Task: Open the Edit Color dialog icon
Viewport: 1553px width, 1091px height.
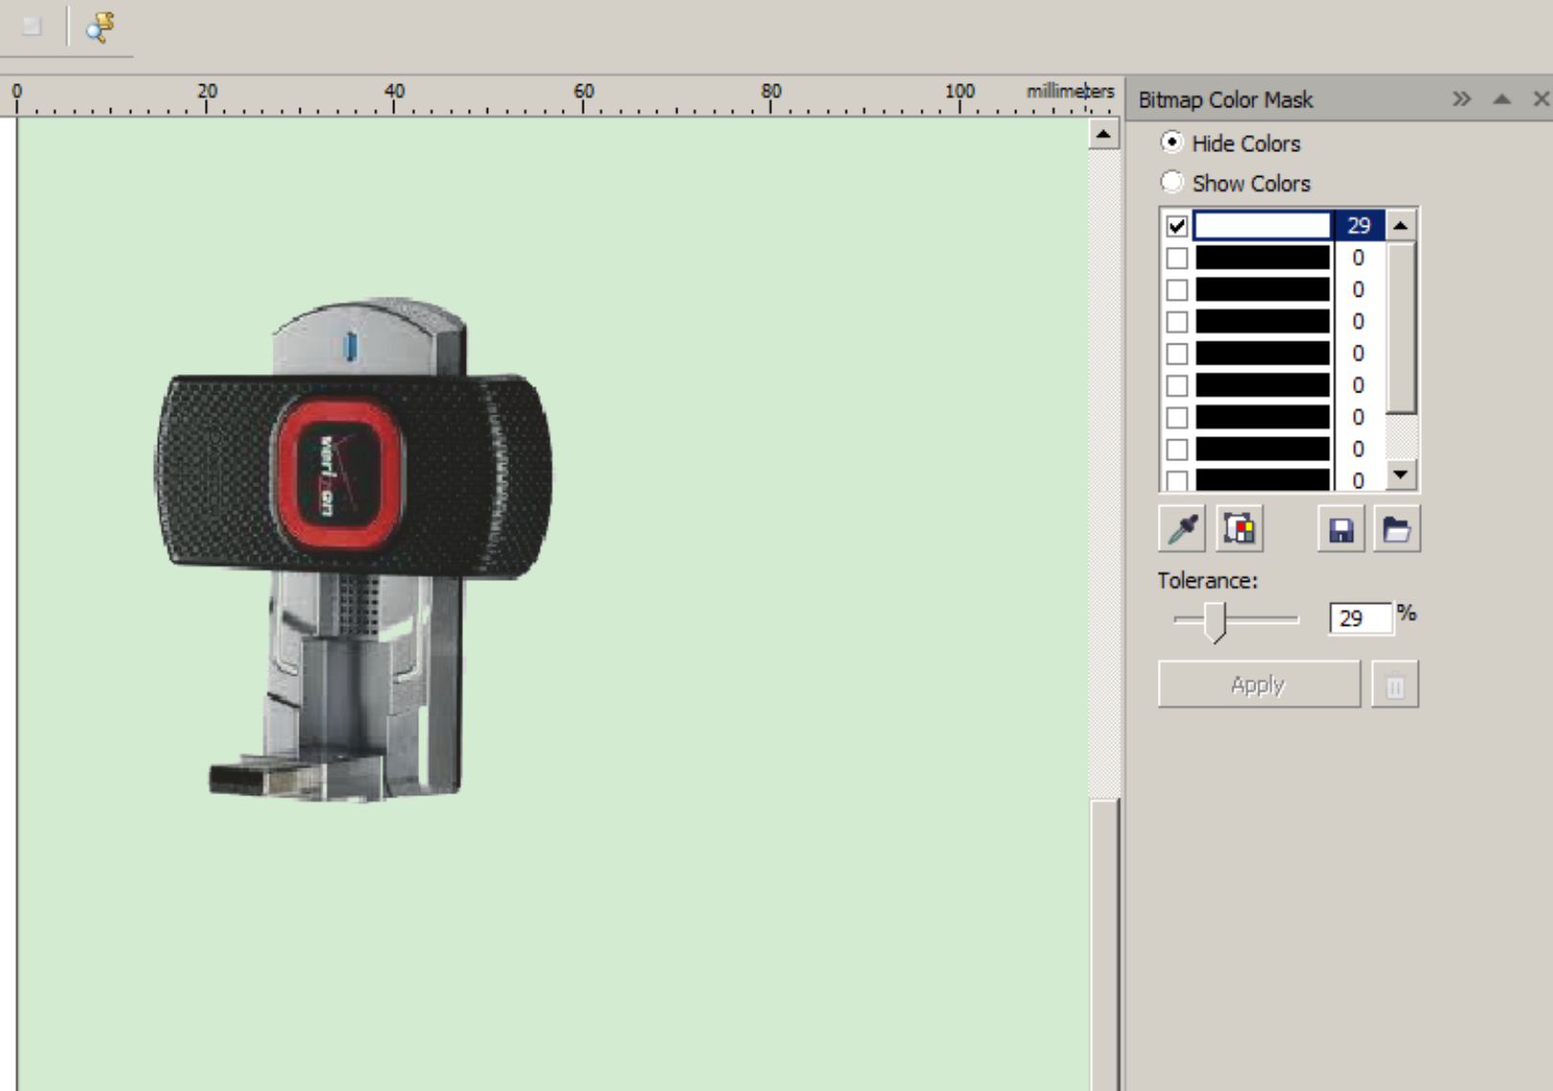Action: (x=1239, y=528)
